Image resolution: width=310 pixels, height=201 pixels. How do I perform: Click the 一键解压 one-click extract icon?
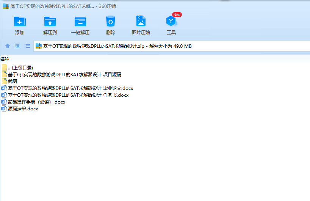pyautogui.click(x=80, y=22)
